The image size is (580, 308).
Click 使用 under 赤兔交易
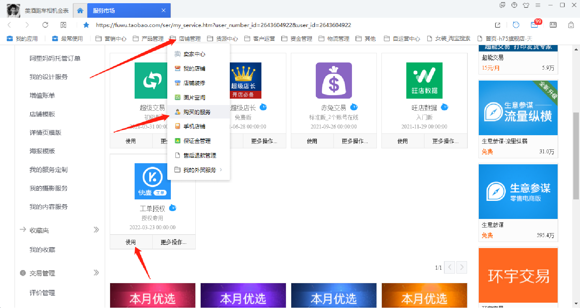312,141
